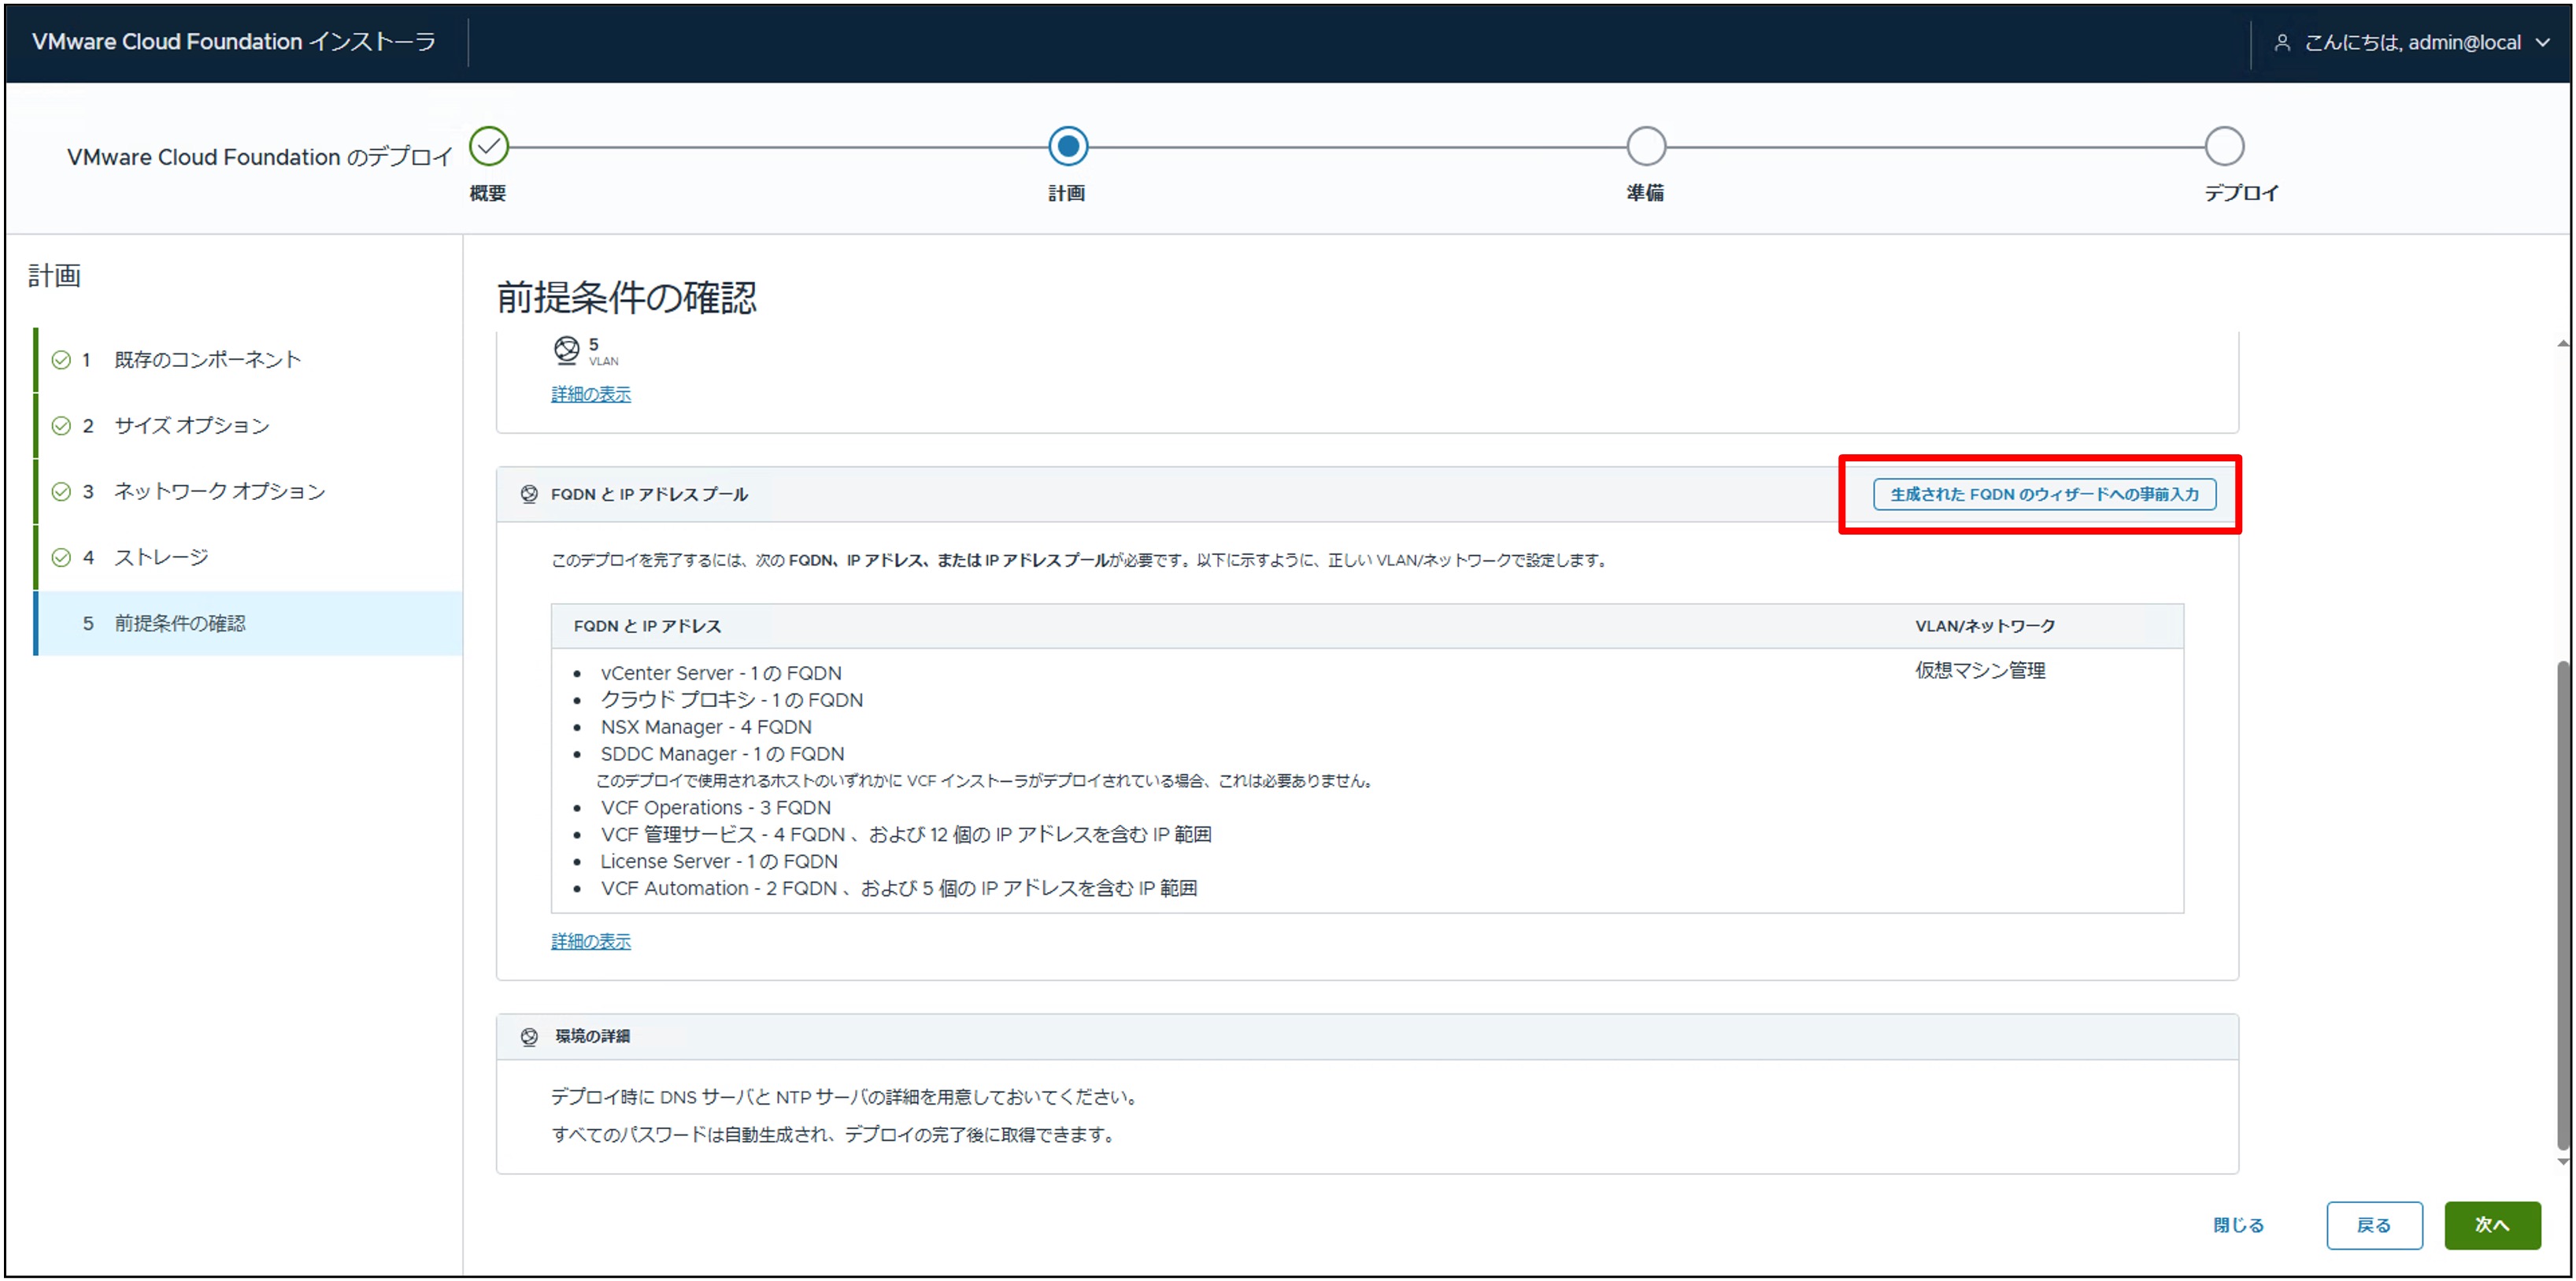Click the user profile icon in header
Viewport: 2576px width, 1281px height.
(2282, 42)
